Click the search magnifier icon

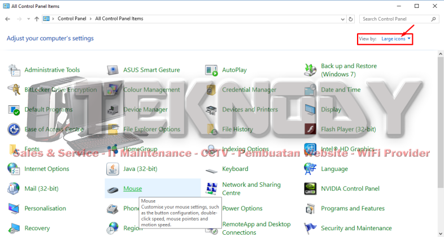pos(433,19)
